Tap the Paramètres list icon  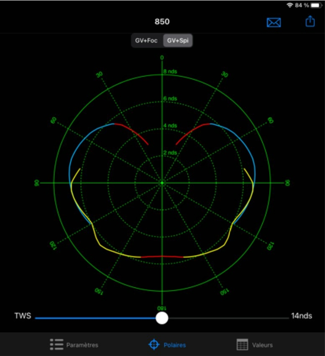[56, 344]
